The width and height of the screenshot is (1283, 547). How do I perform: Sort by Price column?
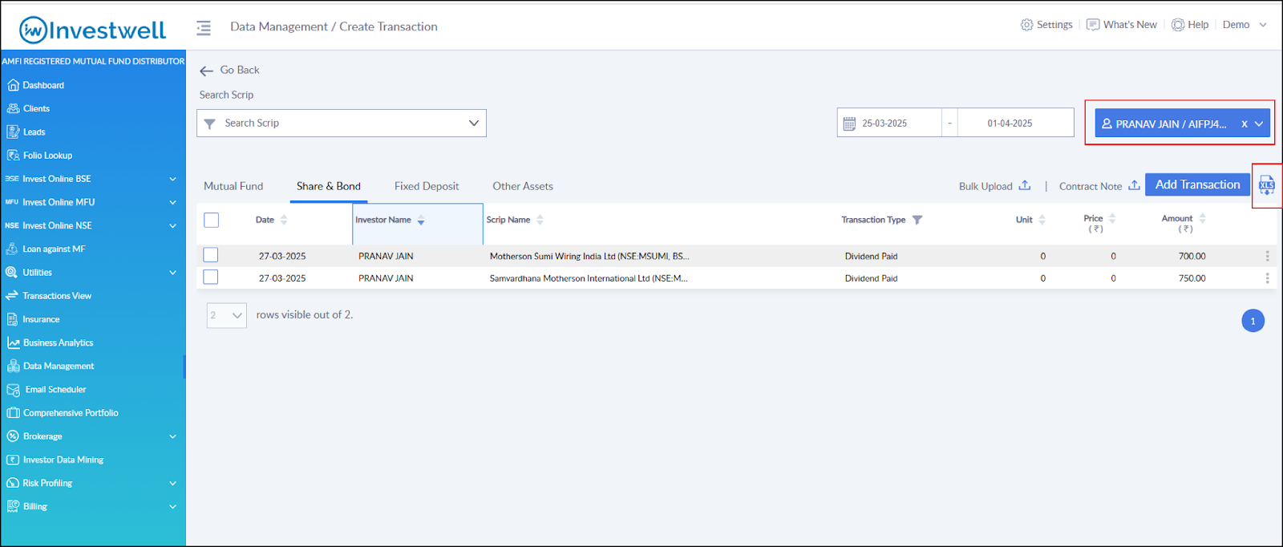1112,218
